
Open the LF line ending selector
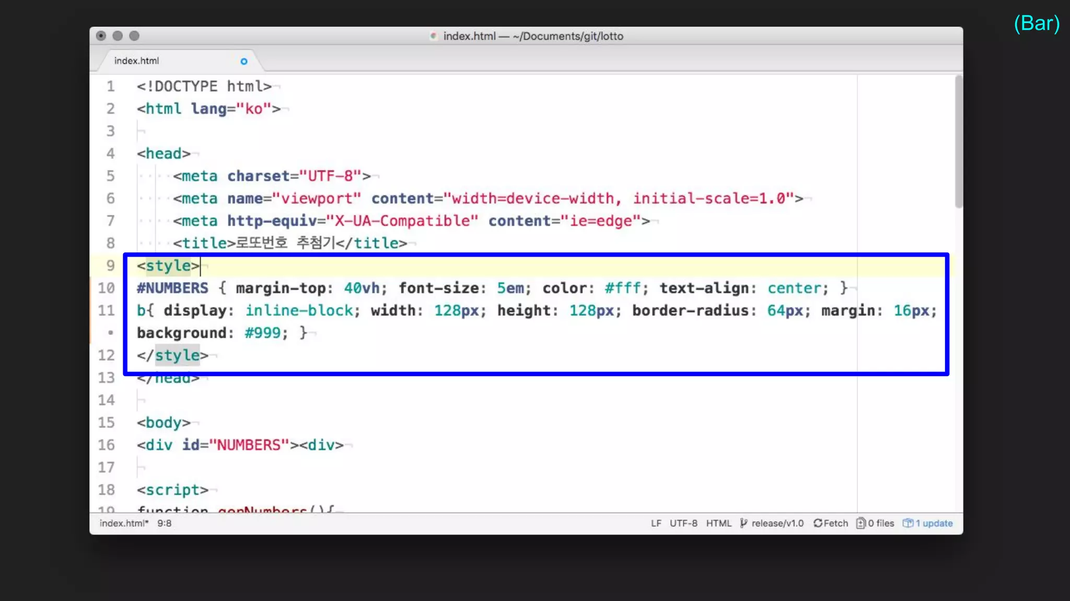(x=656, y=523)
